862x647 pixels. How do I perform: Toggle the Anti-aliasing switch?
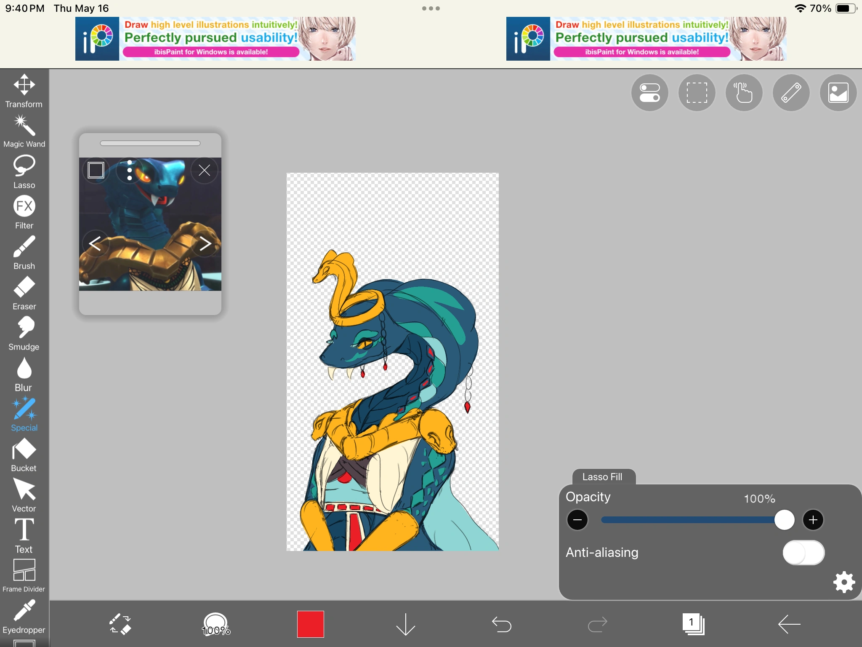[803, 553]
